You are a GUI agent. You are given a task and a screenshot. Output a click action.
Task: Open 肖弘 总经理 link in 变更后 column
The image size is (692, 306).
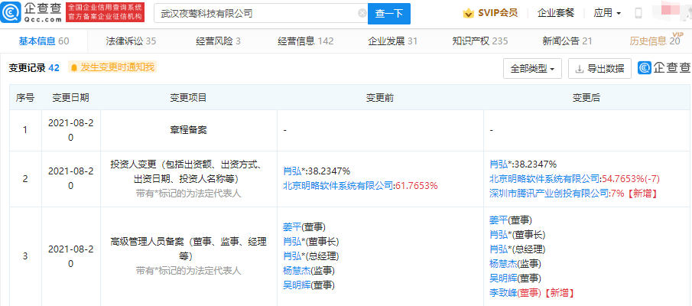pyautogui.click(x=499, y=249)
